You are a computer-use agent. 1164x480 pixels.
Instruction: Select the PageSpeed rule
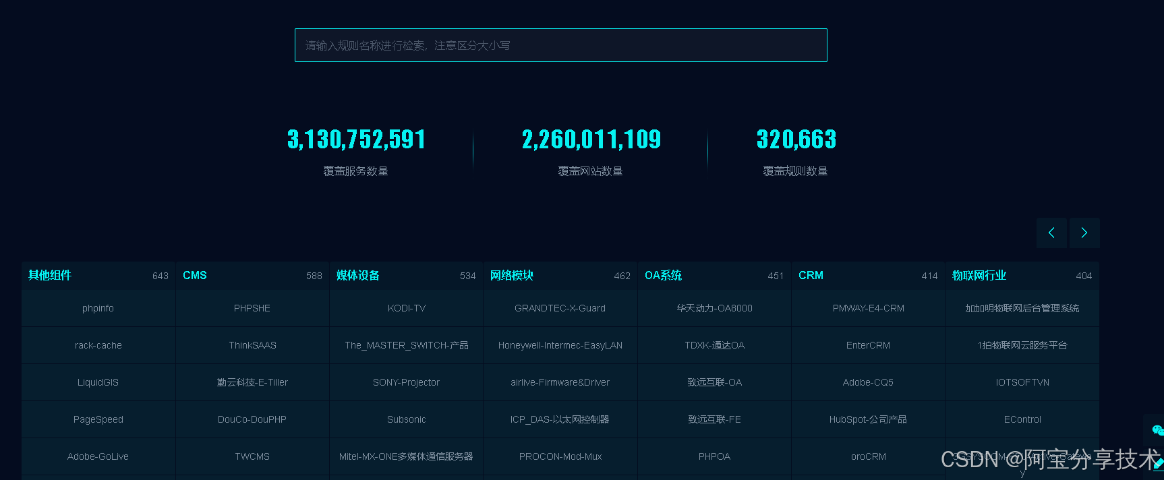(x=98, y=419)
